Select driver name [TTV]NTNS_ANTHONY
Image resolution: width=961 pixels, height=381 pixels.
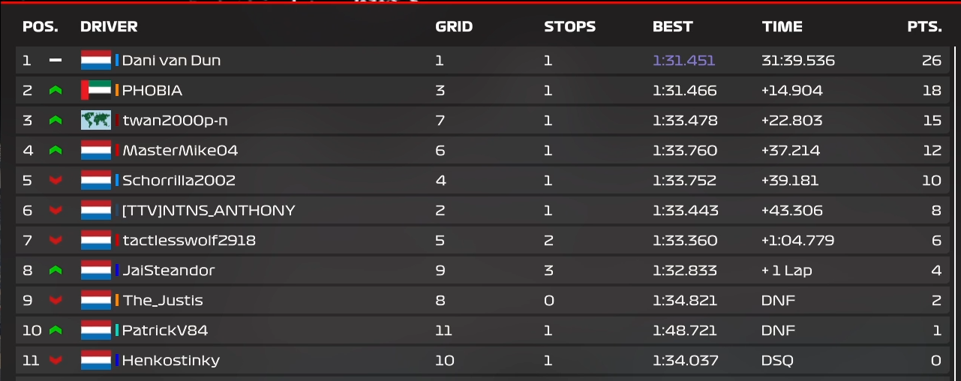[x=209, y=210]
